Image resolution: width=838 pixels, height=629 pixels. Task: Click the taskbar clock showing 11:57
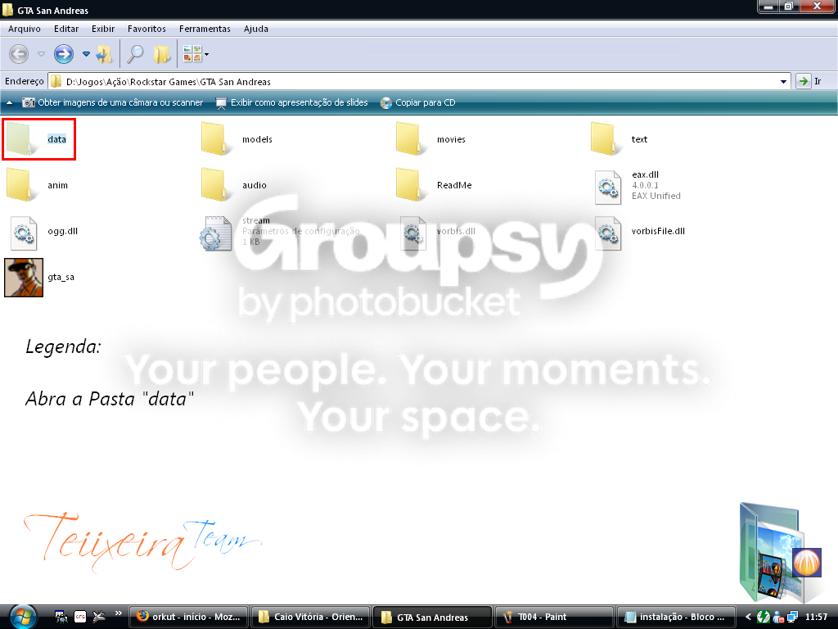tap(816, 617)
